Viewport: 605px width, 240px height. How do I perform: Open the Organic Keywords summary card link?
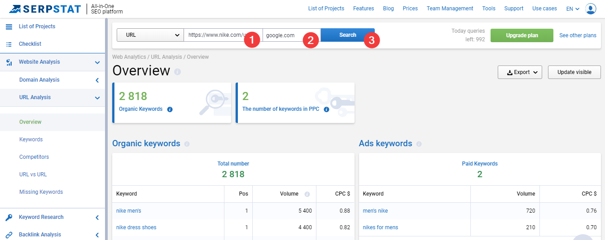click(x=140, y=109)
